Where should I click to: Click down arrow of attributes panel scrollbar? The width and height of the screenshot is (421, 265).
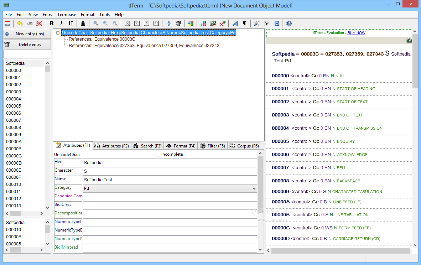tap(260, 250)
